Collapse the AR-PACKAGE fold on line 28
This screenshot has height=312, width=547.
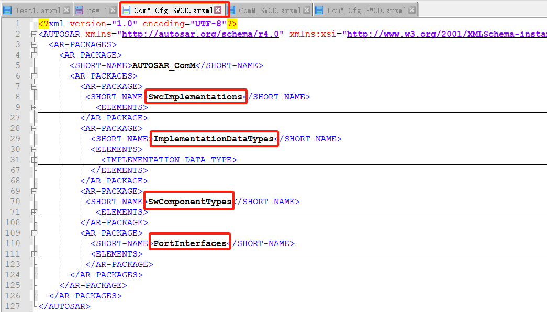pyautogui.click(x=34, y=128)
